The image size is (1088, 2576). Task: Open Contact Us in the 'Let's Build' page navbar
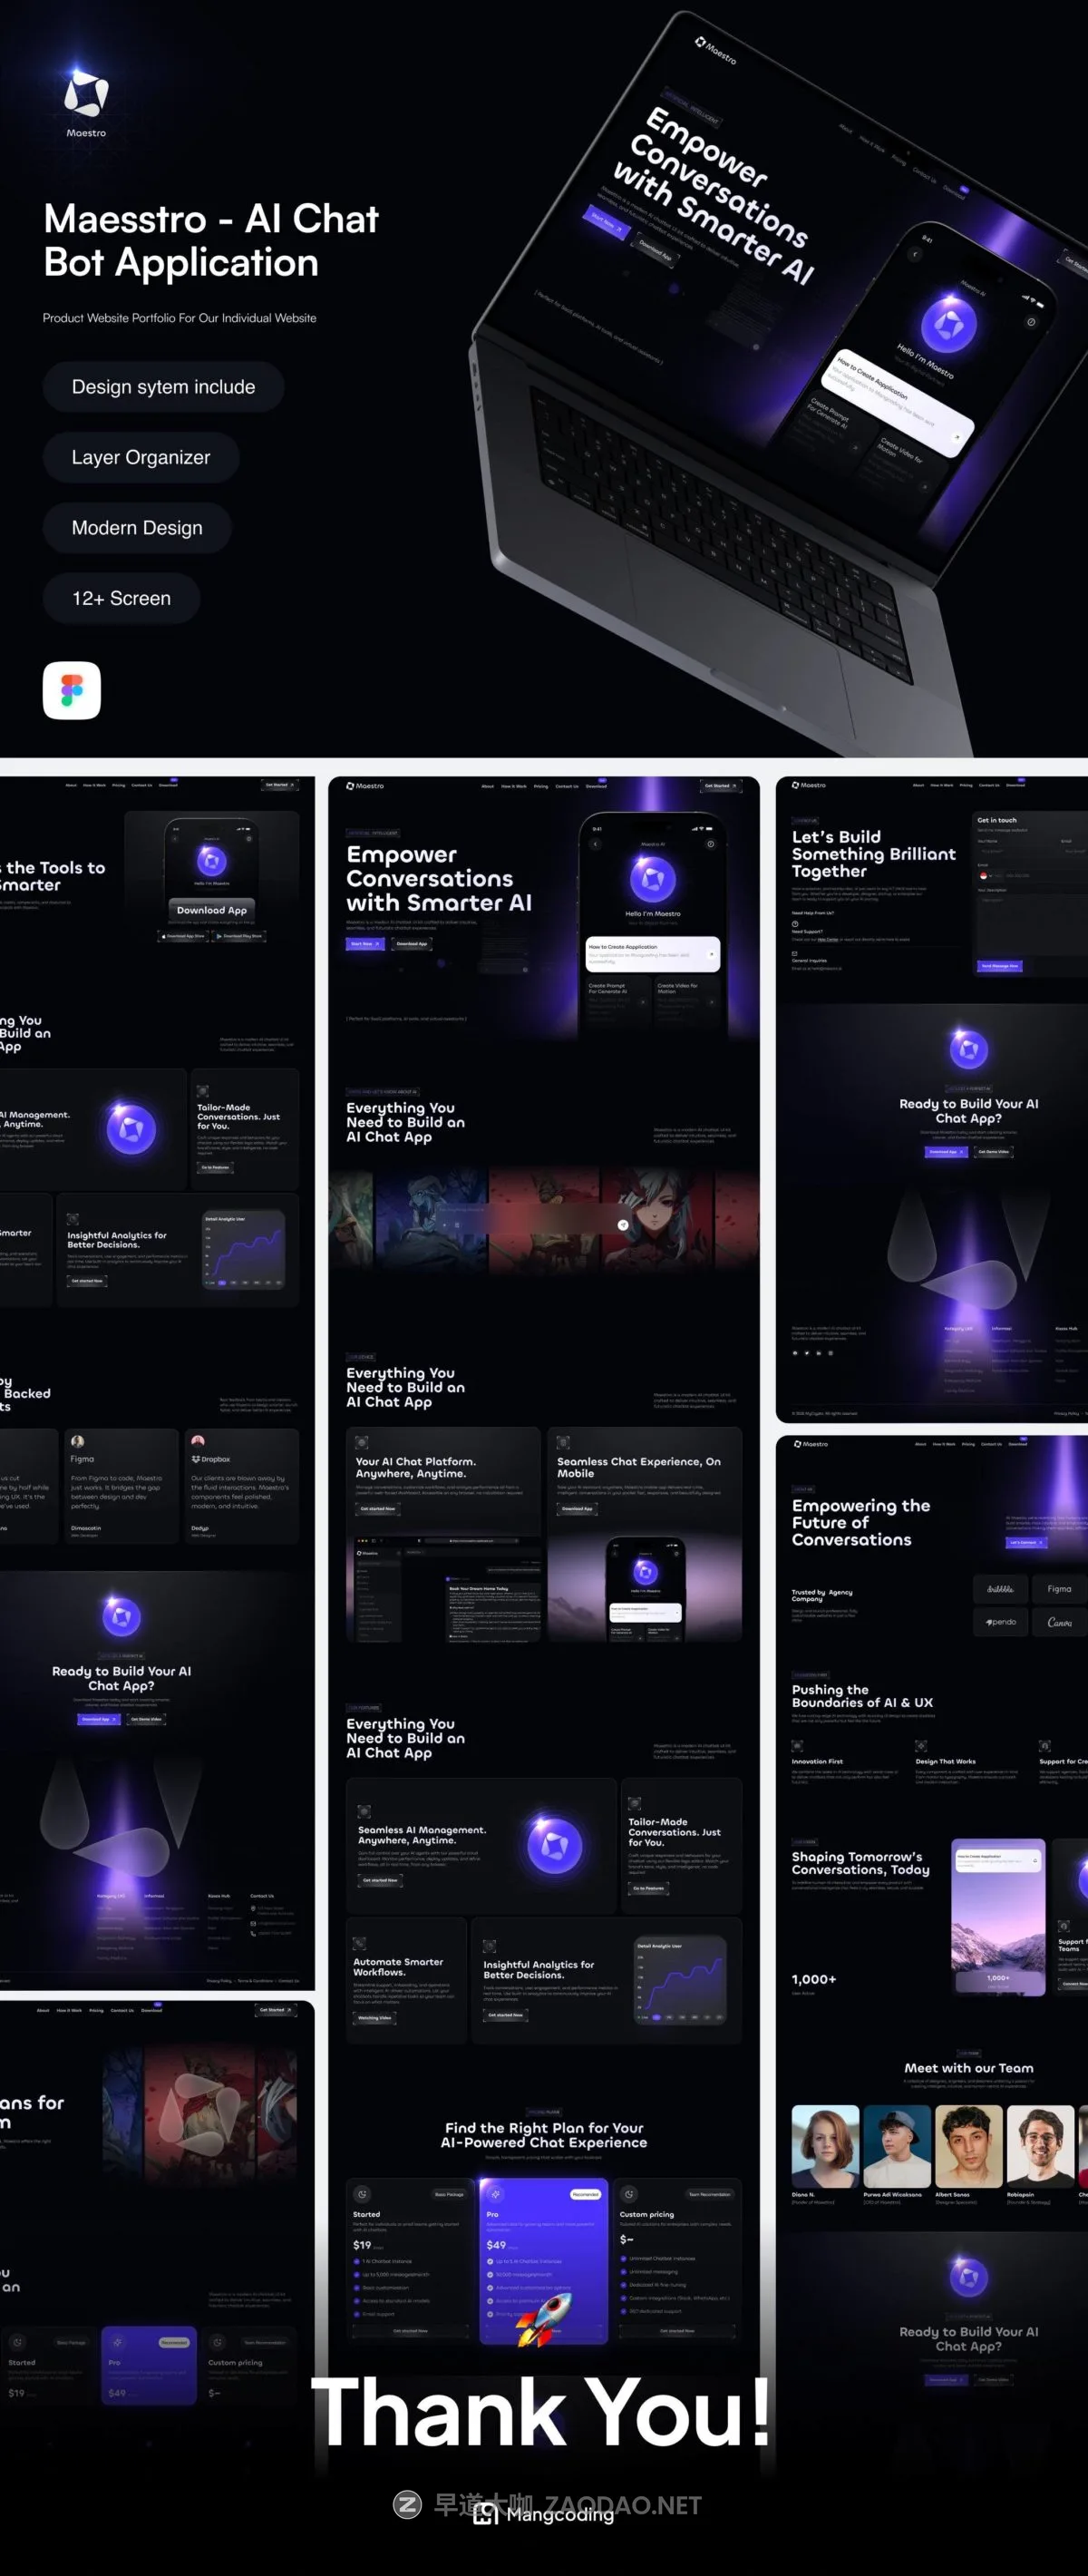[989, 785]
